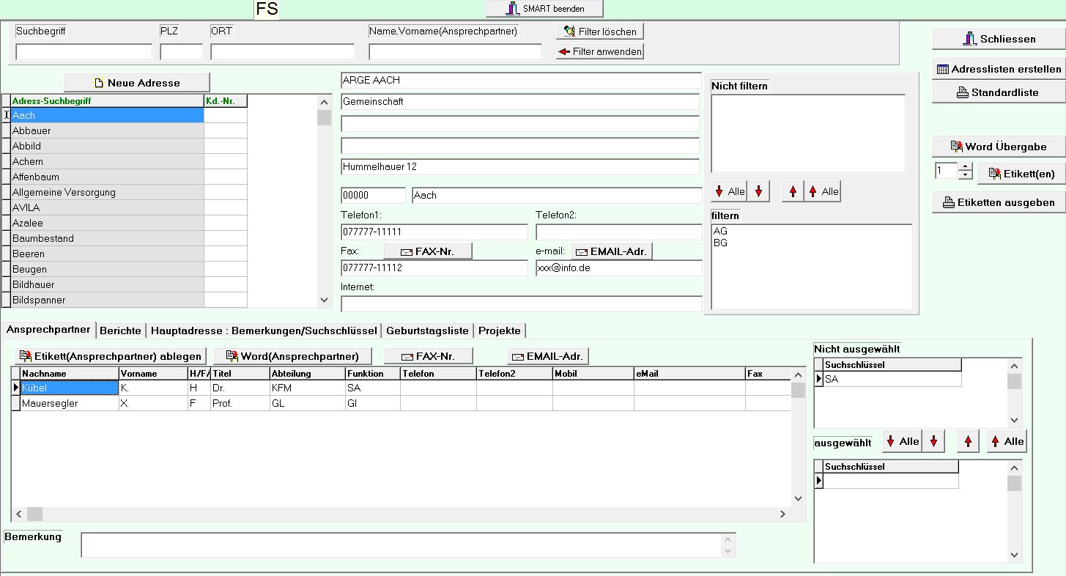Switch to the Berichte tab
The height and width of the screenshot is (576, 1066).
coord(120,331)
